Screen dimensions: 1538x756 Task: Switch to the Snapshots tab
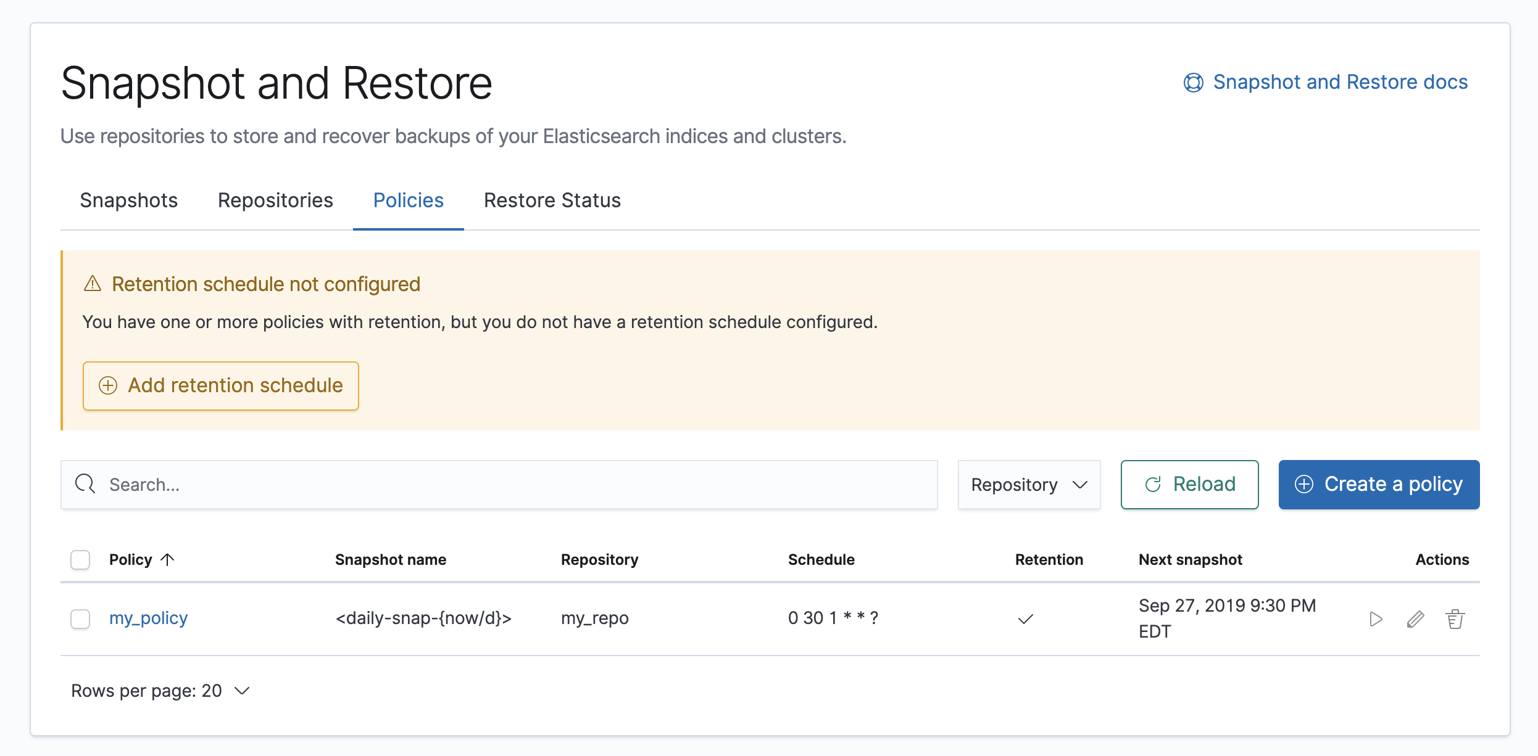pyautogui.click(x=128, y=200)
